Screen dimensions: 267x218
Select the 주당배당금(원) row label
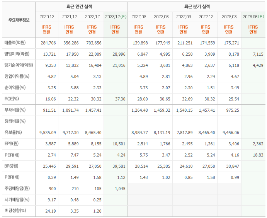click(17, 189)
